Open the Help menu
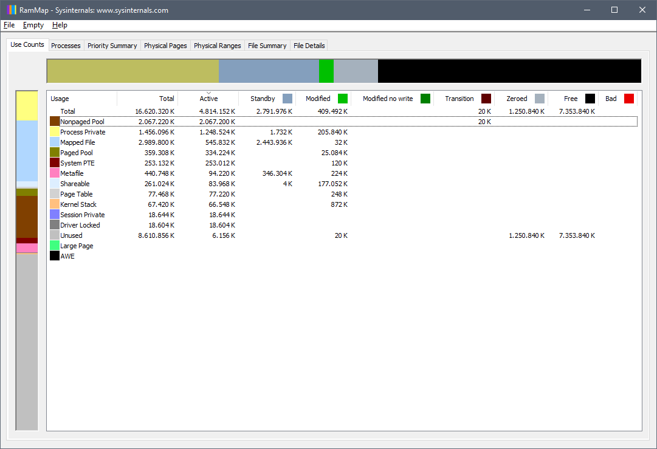 (60, 25)
